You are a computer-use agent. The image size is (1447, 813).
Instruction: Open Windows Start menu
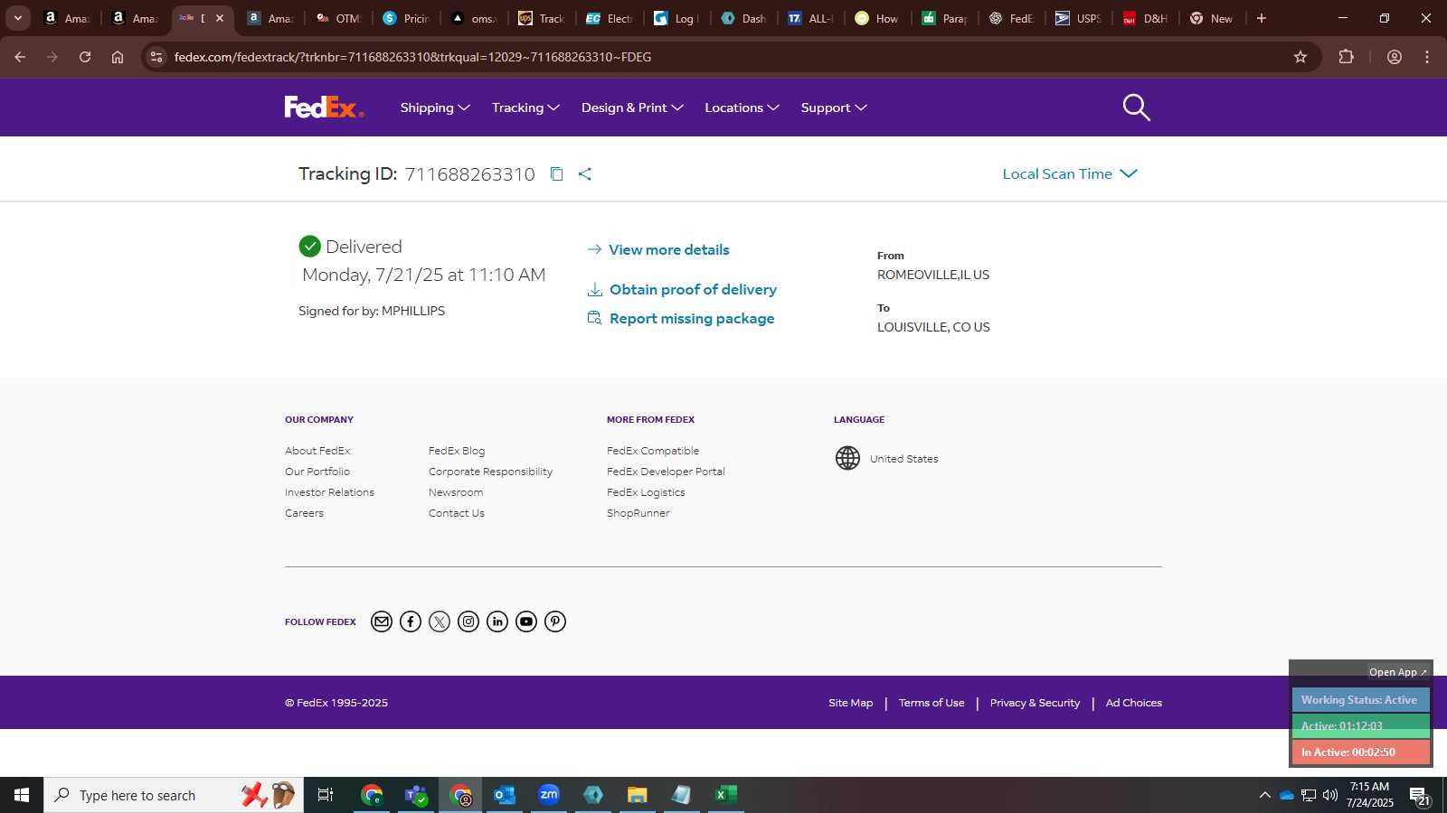22,795
